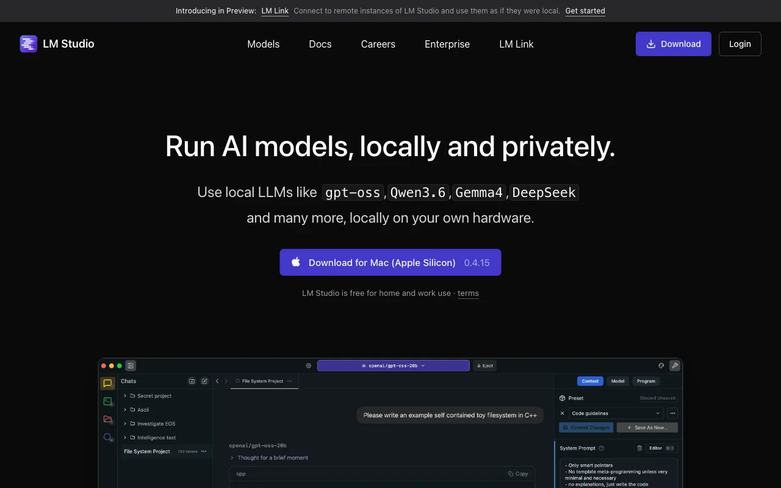Click trash icon in System Prompt row
The height and width of the screenshot is (488, 781).
639,448
